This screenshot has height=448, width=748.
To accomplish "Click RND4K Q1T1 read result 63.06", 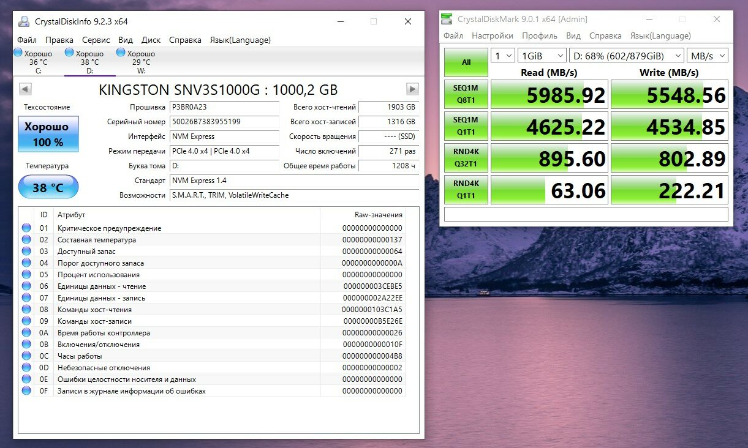I will coord(550,190).
